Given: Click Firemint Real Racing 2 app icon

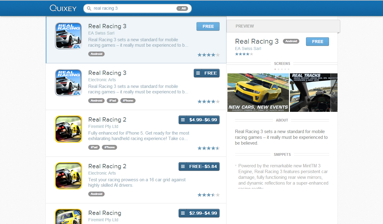Looking at the screenshot, I should [68, 129].
